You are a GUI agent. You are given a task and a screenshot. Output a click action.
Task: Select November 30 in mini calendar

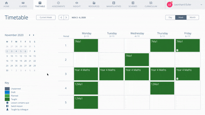pos(7,71)
